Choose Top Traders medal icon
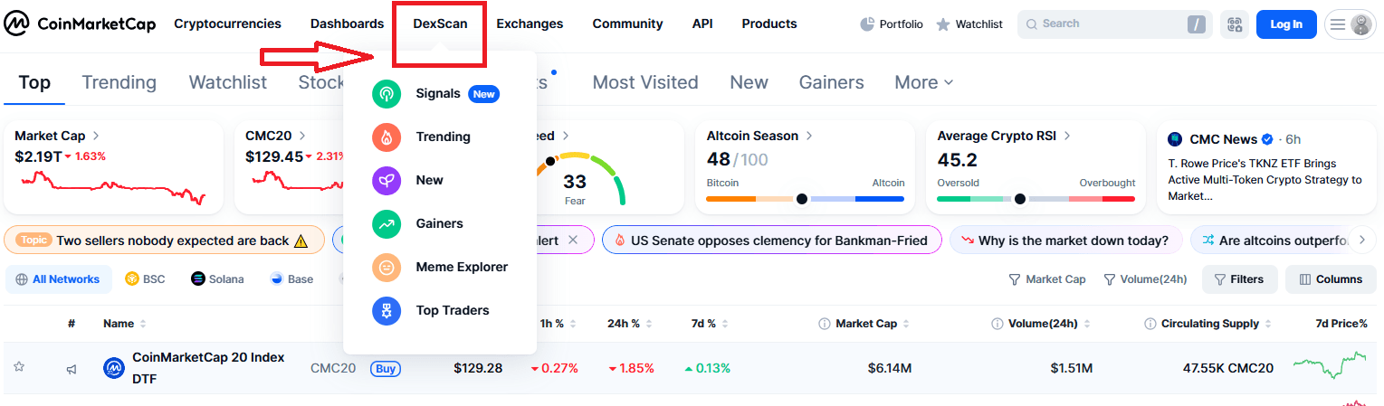The width and height of the screenshot is (1384, 406). tap(387, 311)
